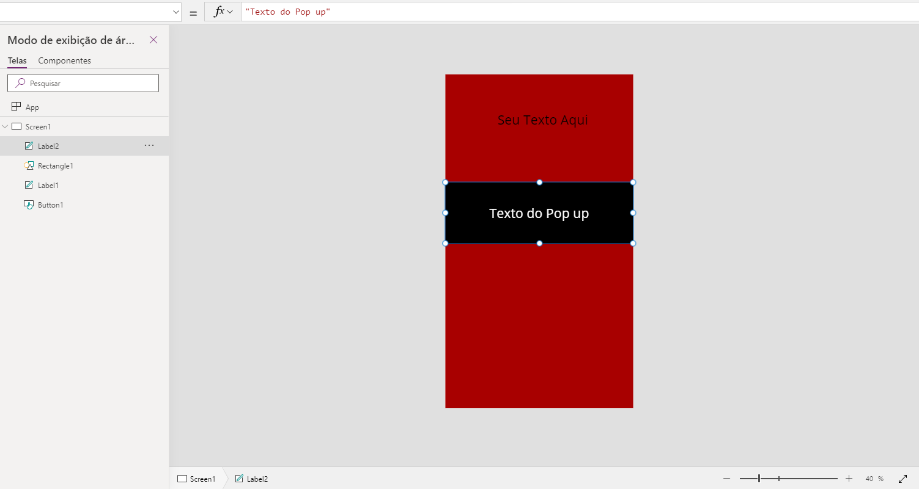Click the fit to window arrows icon

pyautogui.click(x=902, y=479)
